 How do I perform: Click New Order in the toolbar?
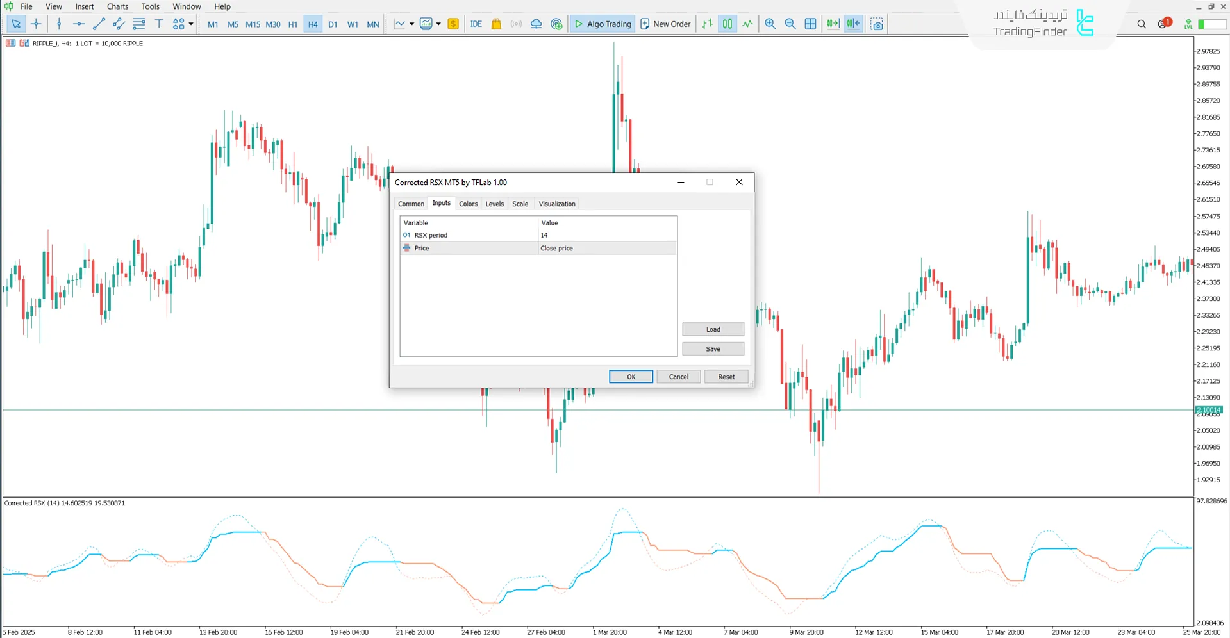pyautogui.click(x=665, y=24)
